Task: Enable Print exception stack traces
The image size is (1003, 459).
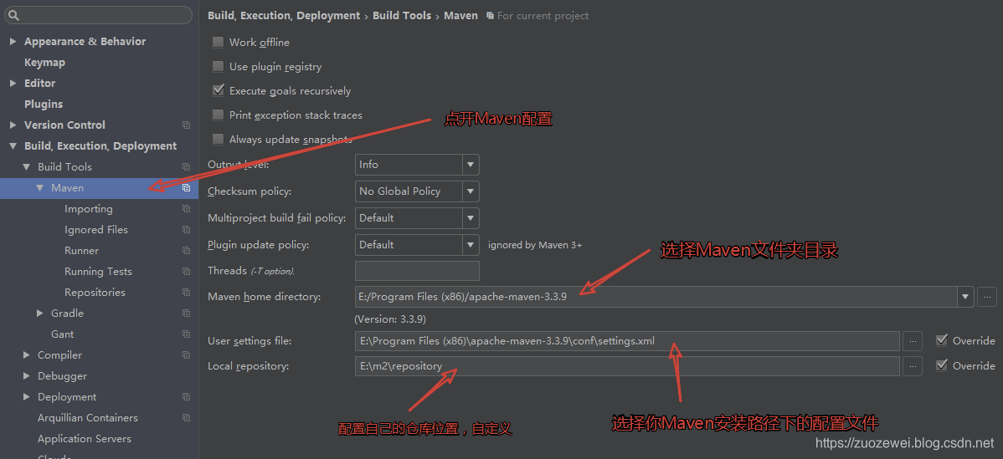Action: point(219,115)
